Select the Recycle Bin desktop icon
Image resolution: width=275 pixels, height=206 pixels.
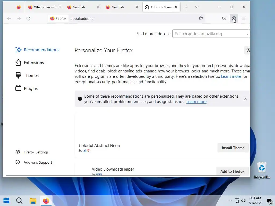coord(262,170)
